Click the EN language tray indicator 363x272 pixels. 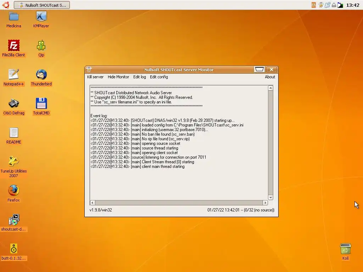click(313, 5)
